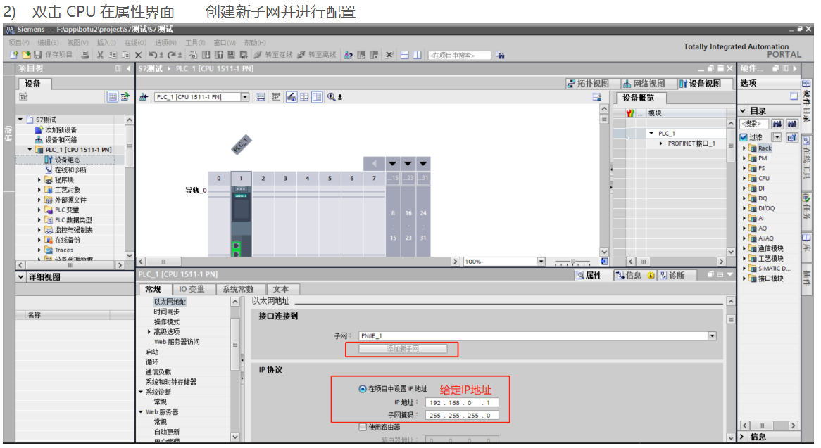This screenshot has width=821, height=448.
Task: Collapse the 详细视图 panel
Action: coord(21,277)
